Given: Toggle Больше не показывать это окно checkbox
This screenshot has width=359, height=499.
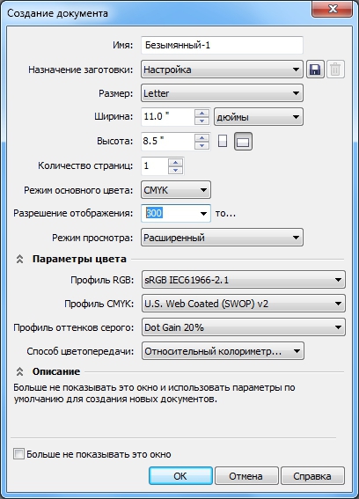Looking at the screenshot, I should tap(18, 454).
